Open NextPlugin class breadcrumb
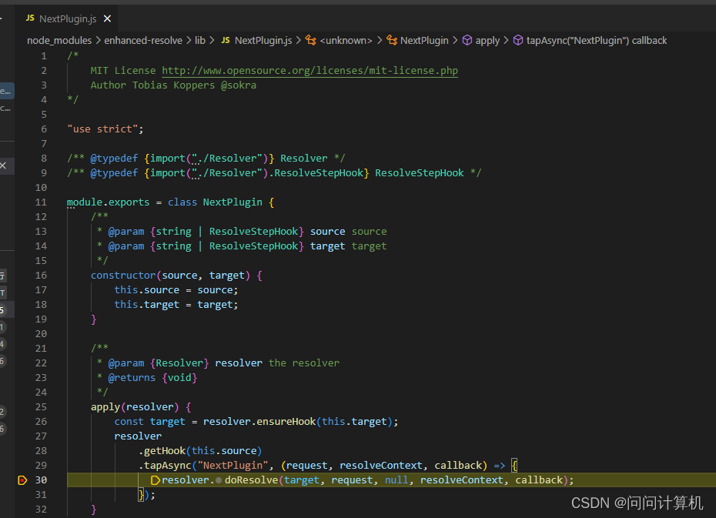Viewport: 716px width, 518px height. (424, 41)
